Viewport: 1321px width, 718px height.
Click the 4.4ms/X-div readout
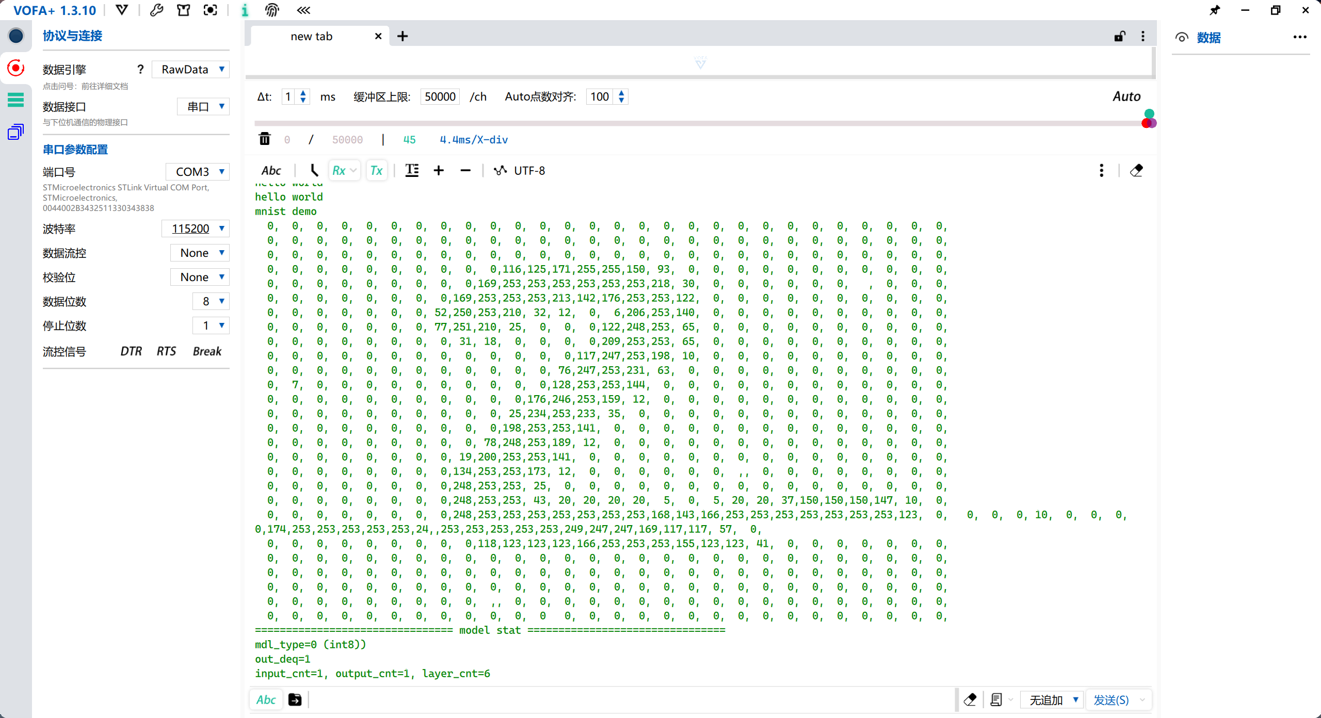[474, 139]
